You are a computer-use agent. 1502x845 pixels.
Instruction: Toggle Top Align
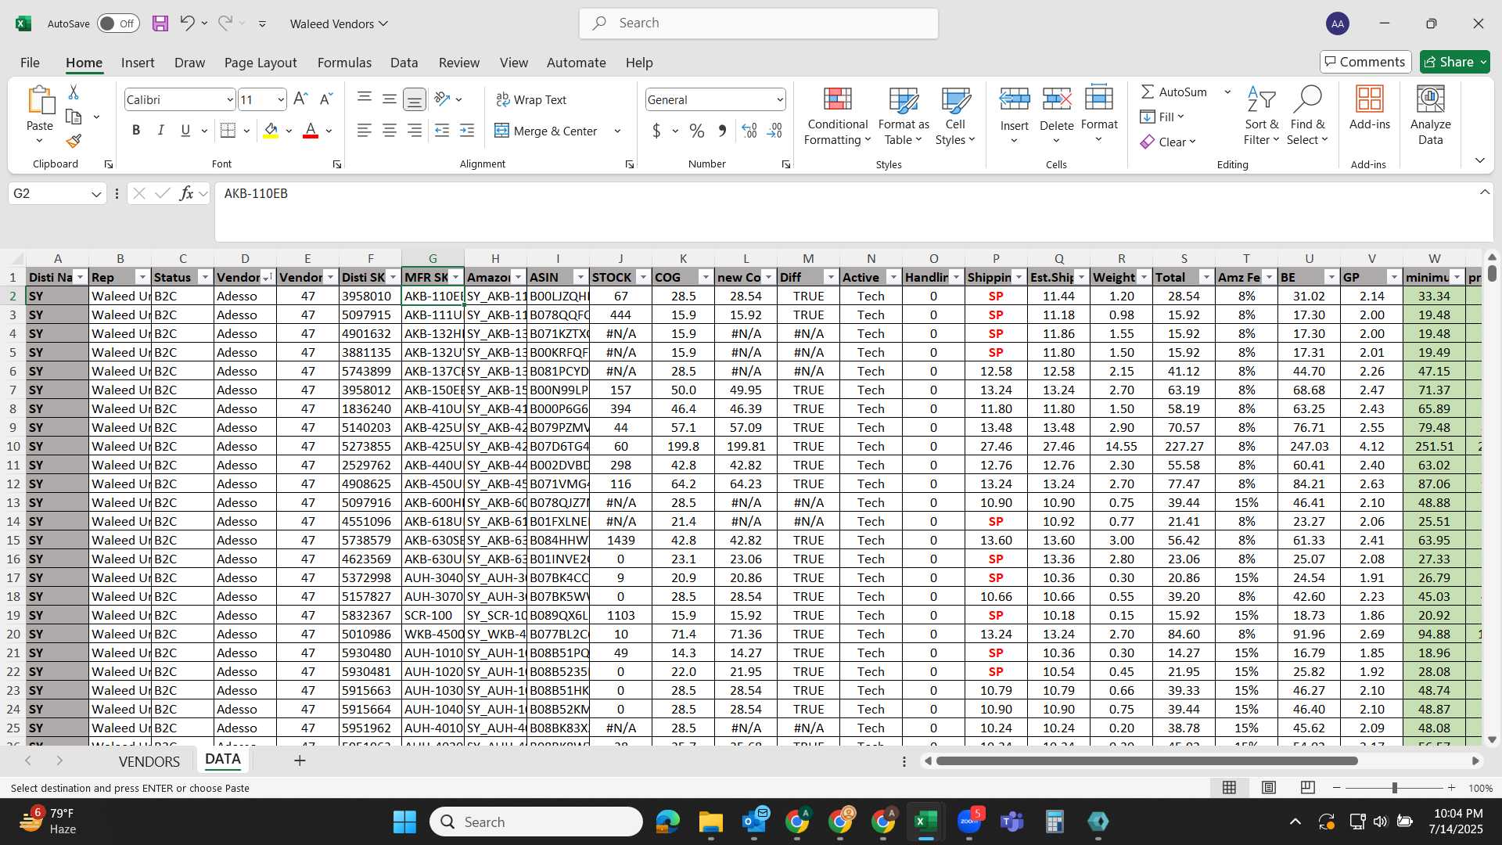(x=365, y=99)
